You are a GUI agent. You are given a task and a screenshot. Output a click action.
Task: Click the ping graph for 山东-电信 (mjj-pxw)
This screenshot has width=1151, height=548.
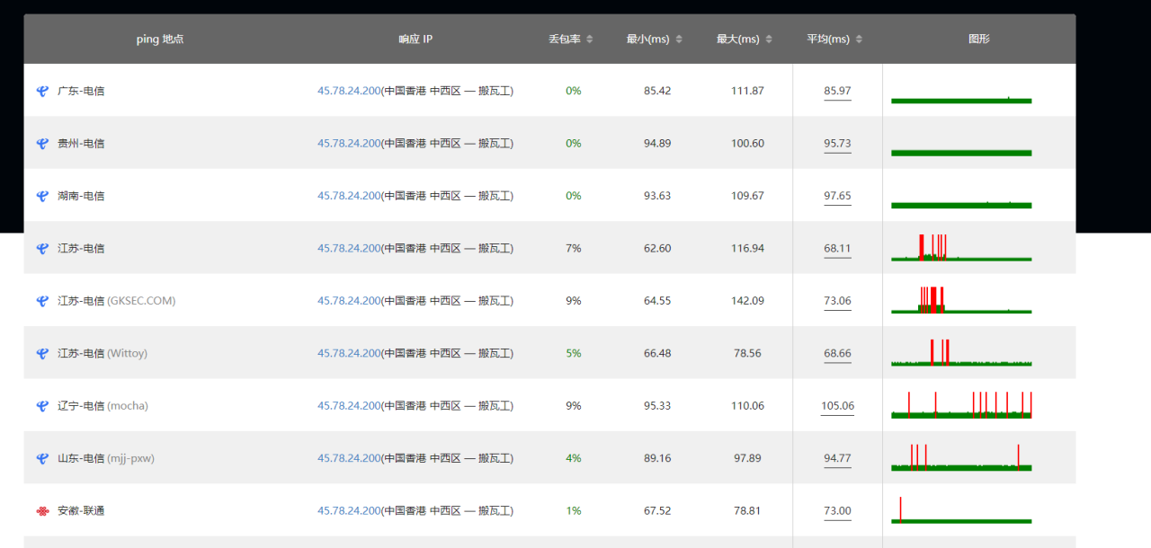(961, 457)
